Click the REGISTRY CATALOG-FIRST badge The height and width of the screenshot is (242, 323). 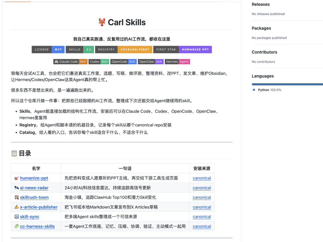click(x=124, y=50)
